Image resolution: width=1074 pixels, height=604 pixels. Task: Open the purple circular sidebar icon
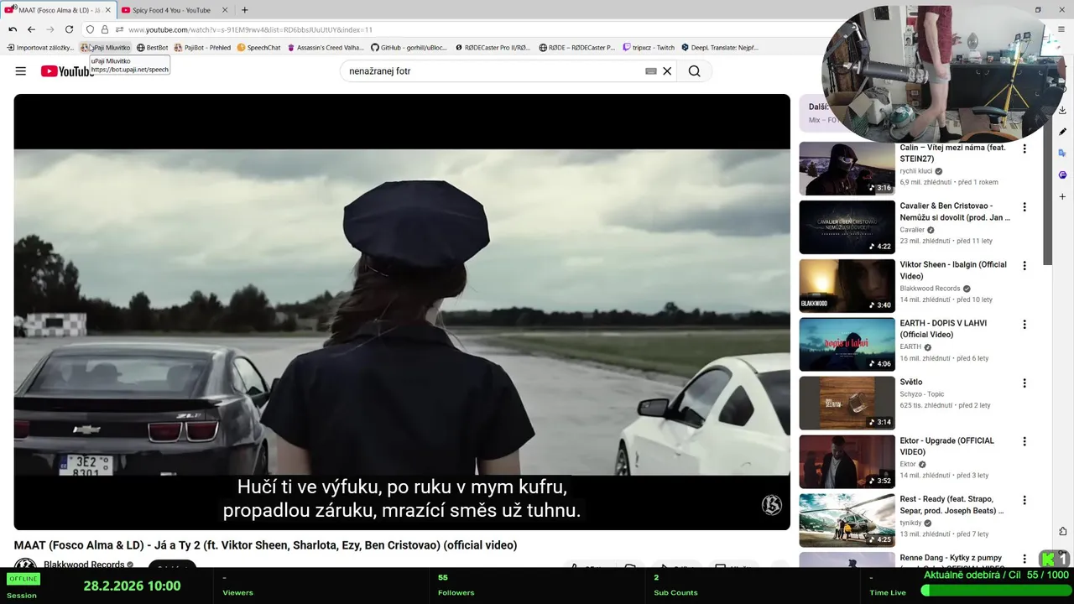1062,175
